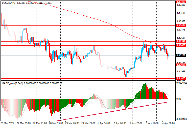Viewport: 187px width, 126px height.
Task: Click the 2 Apr 22:00 time label
Action: (136, 123)
